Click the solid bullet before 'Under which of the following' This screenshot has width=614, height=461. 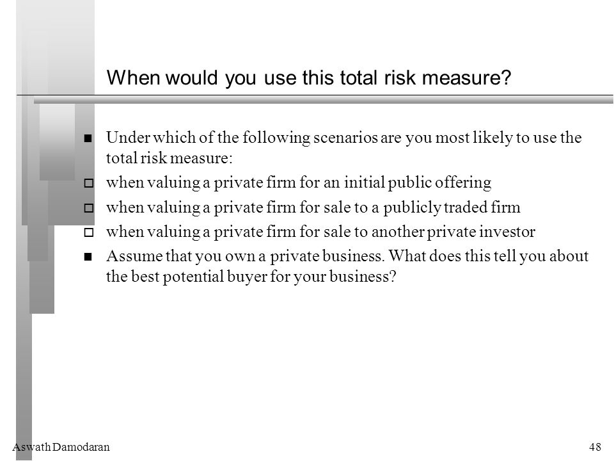click(x=88, y=138)
